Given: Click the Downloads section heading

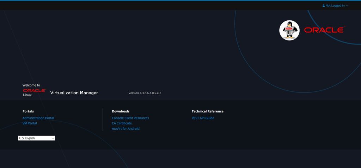Looking at the screenshot, I should [x=121, y=111].
